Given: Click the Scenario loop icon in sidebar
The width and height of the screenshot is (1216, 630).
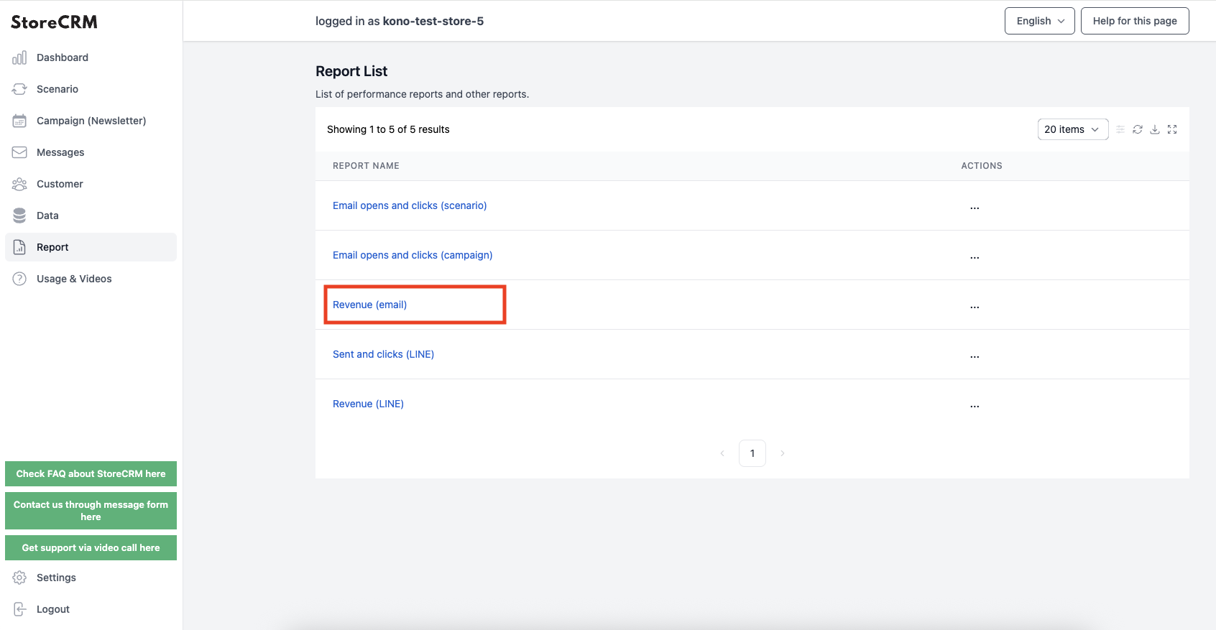Looking at the screenshot, I should click(19, 89).
